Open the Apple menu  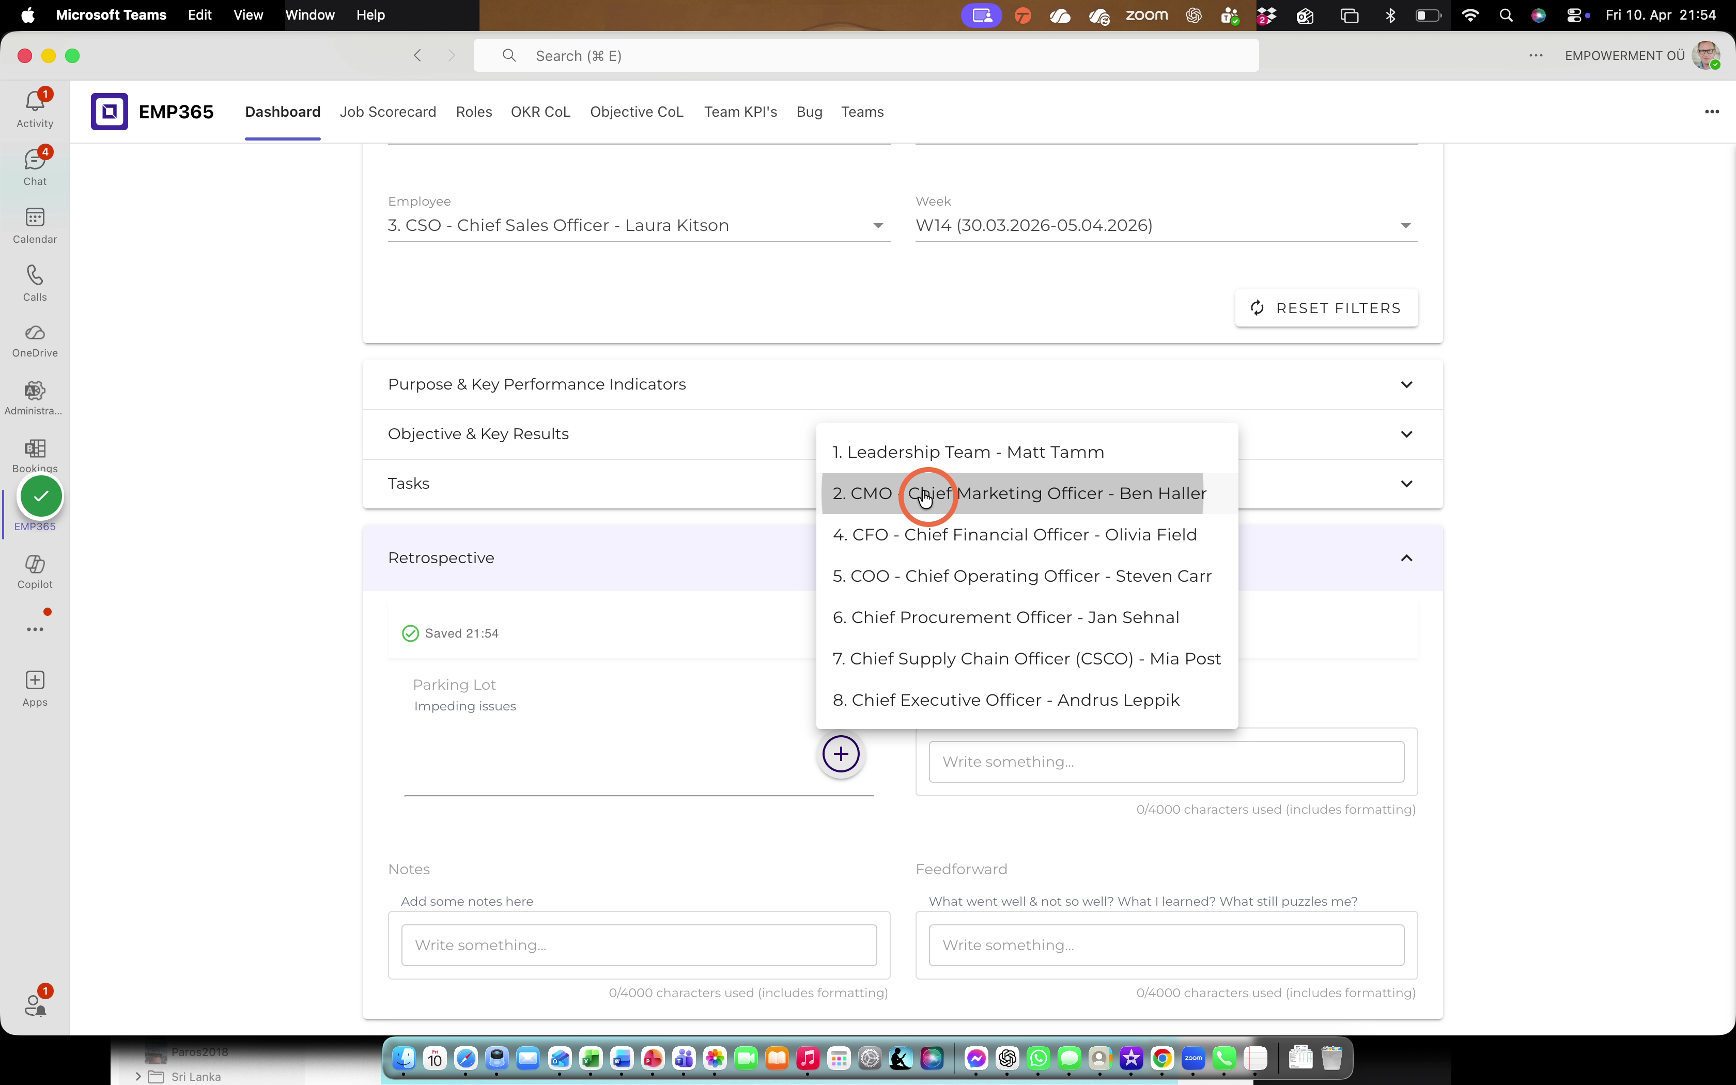pos(27,15)
